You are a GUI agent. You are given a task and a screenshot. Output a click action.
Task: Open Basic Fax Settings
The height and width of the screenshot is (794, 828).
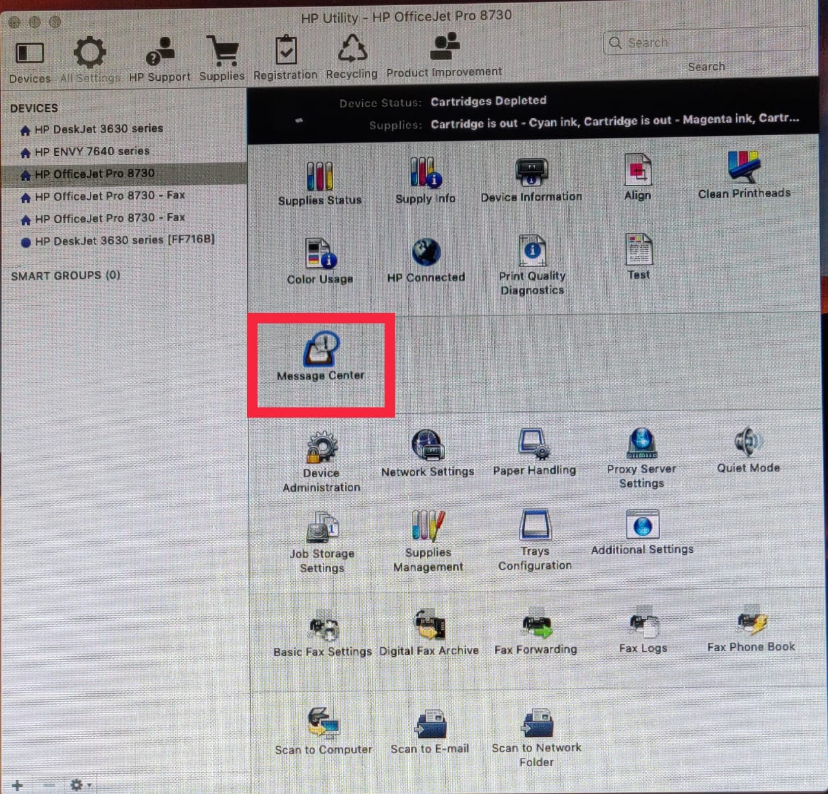(323, 634)
